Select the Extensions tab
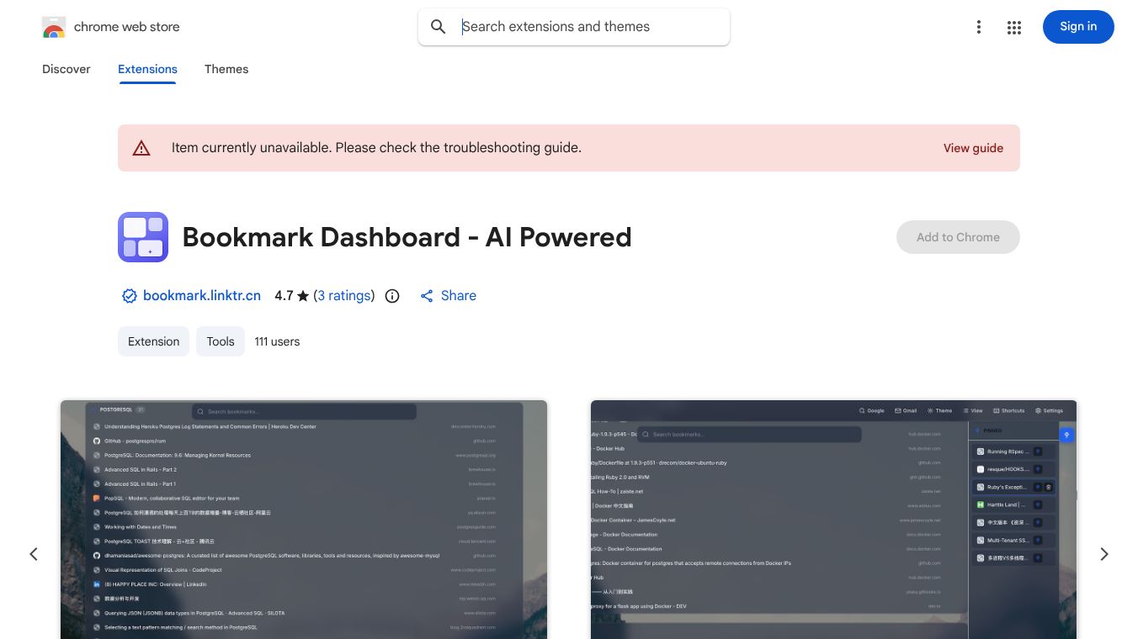 [x=147, y=69]
